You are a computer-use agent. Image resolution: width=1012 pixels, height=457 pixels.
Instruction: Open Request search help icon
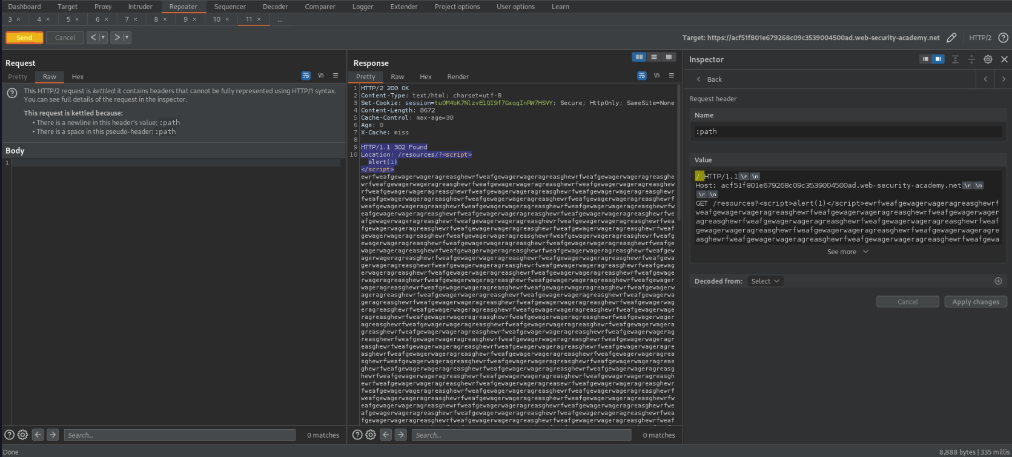tap(9, 435)
